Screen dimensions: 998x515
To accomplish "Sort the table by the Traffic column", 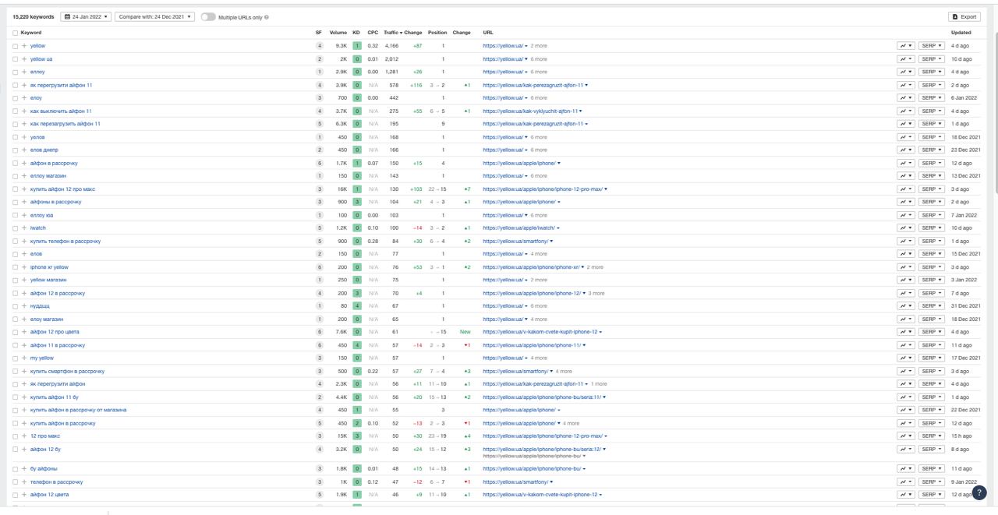I will 392,33.
